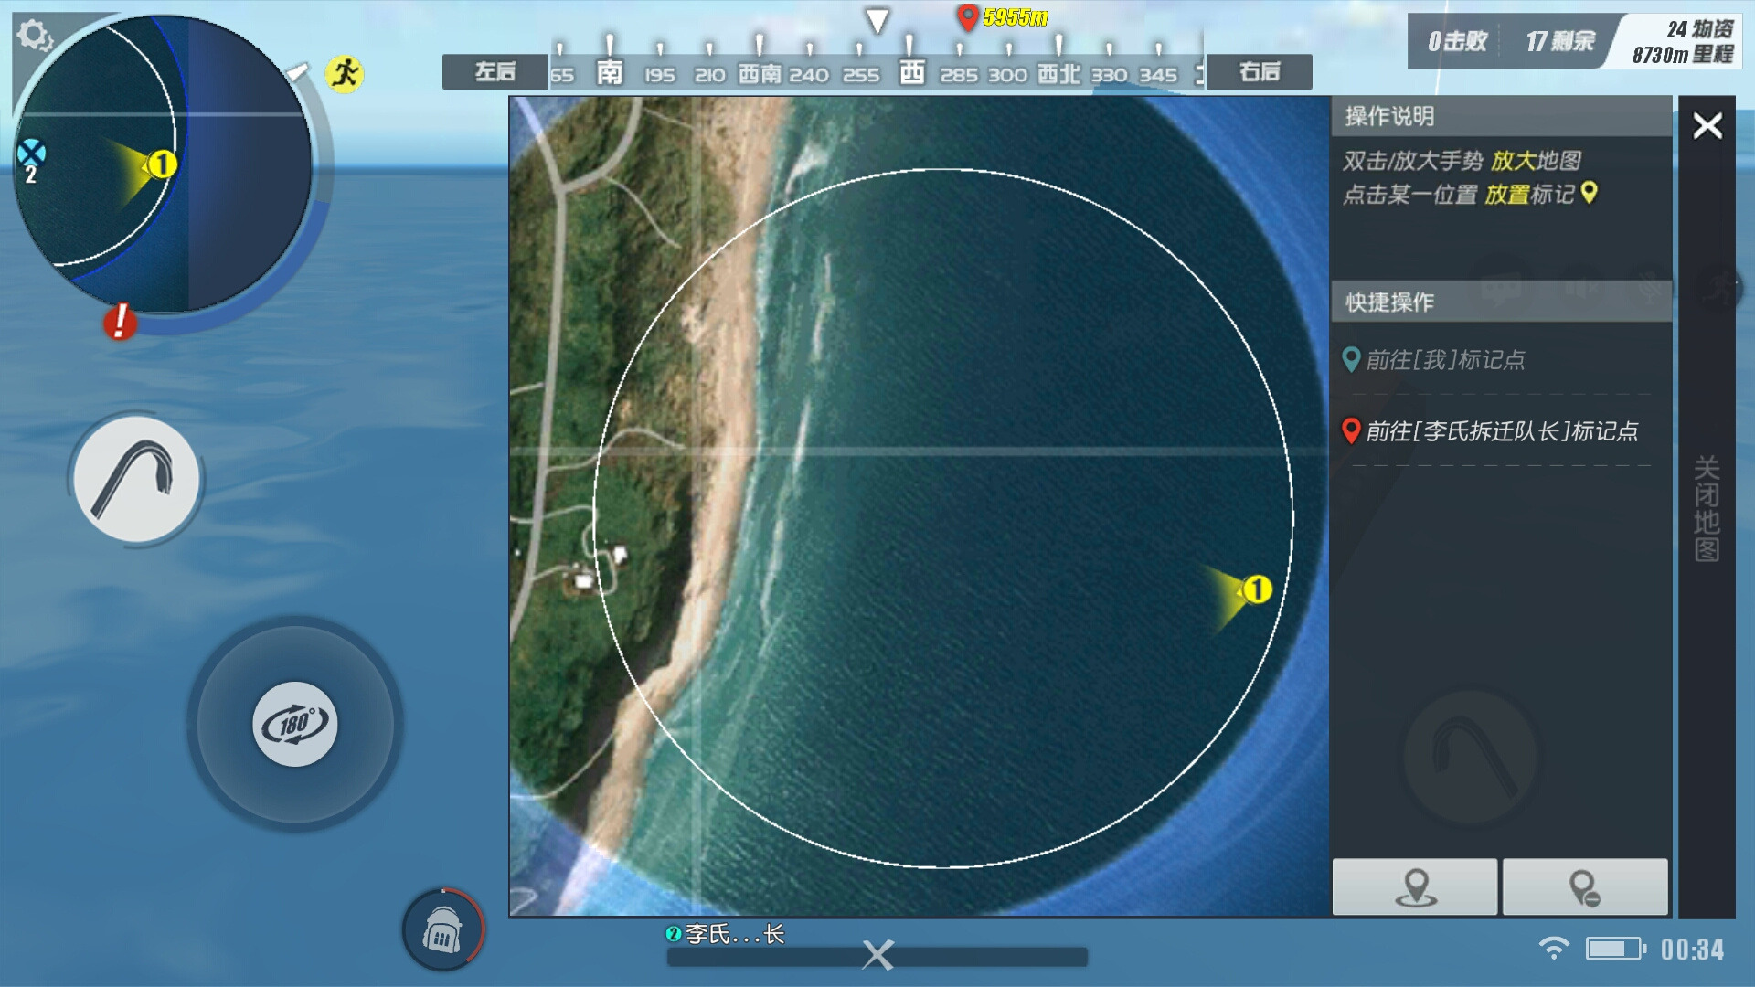Tap the teammate health bar at the bottom

click(877, 957)
